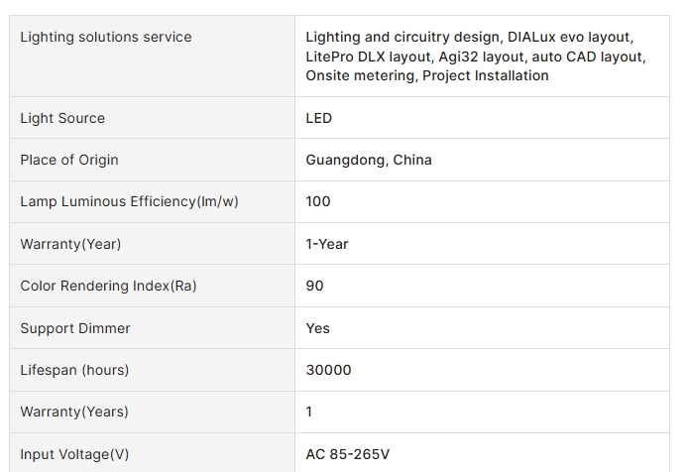The height and width of the screenshot is (472, 687).
Task: Select the Guangdong, China value
Action: coord(369,160)
